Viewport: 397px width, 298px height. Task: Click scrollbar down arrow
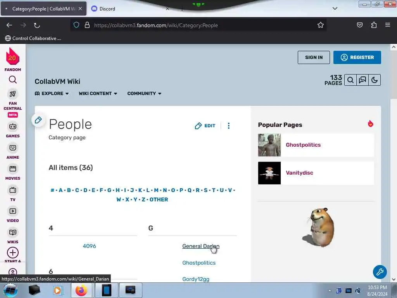coord(394,279)
